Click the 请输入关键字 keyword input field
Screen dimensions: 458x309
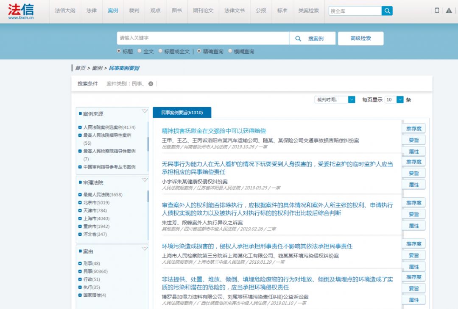click(203, 38)
